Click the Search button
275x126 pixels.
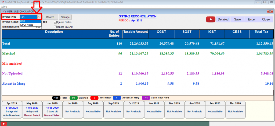pyautogui.click(x=50, y=17)
